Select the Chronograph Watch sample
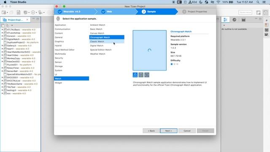The width and height of the screenshot is (270, 152). coord(107,38)
